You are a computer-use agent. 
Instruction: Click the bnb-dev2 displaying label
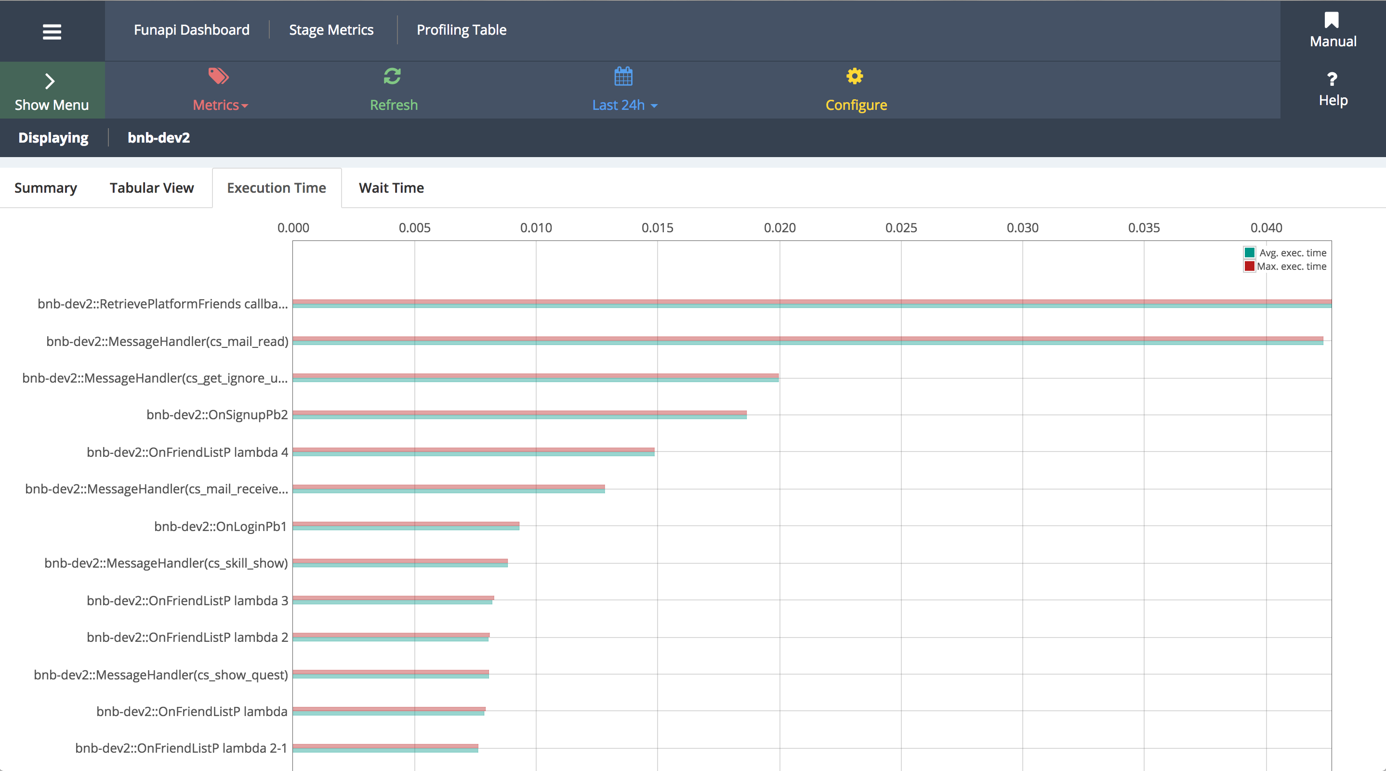tap(158, 138)
